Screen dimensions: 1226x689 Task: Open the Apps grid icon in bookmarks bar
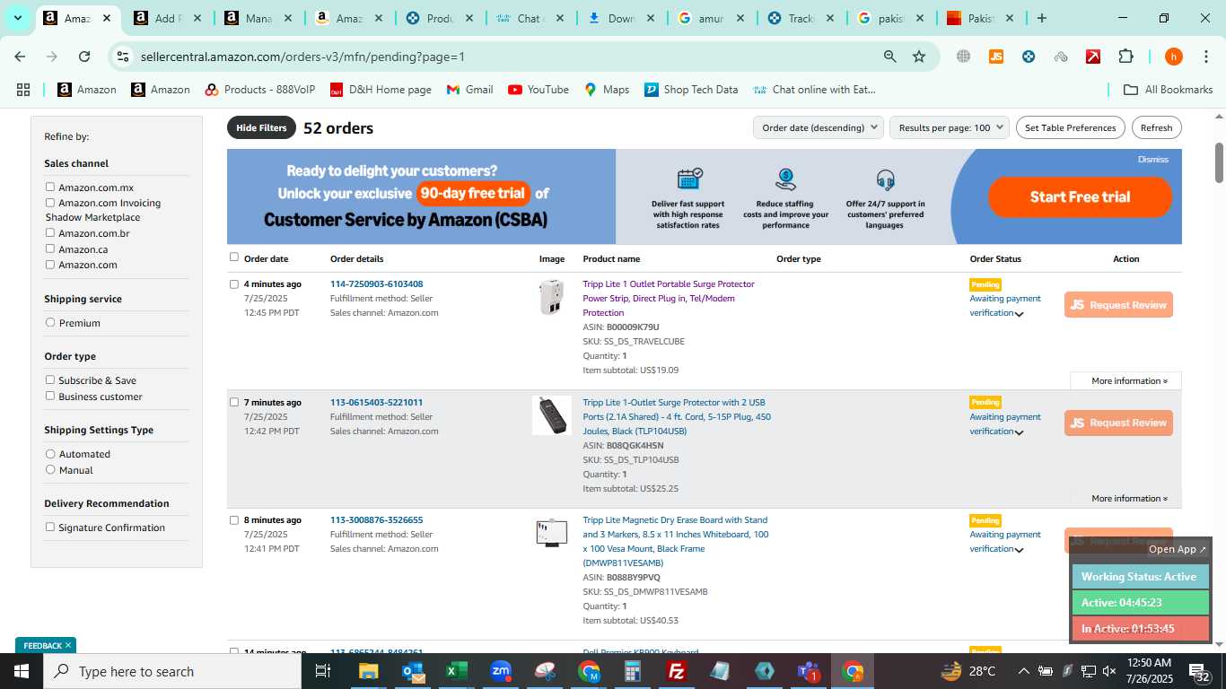[23, 90]
